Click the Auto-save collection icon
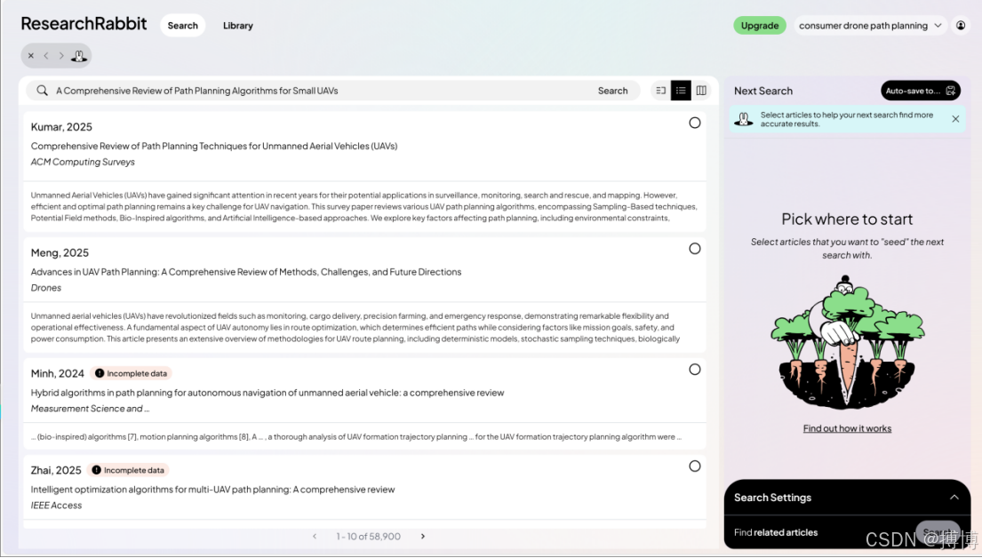The image size is (982, 558). click(x=950, y=91)
